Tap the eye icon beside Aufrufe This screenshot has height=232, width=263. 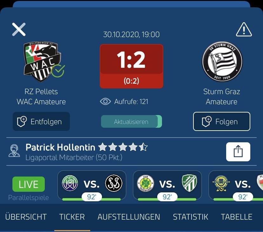pos(105,101)
